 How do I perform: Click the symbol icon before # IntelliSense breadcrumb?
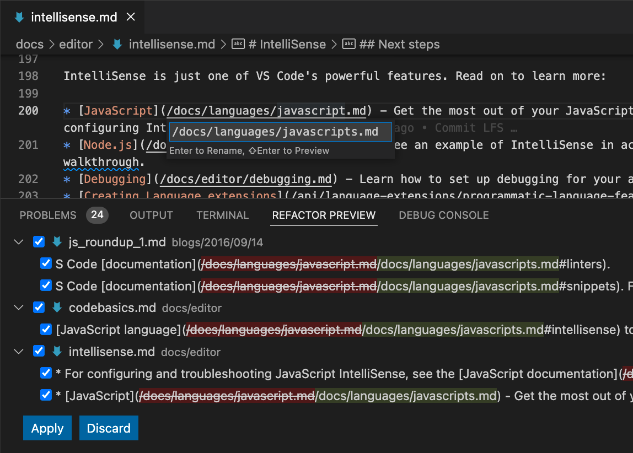238,44
